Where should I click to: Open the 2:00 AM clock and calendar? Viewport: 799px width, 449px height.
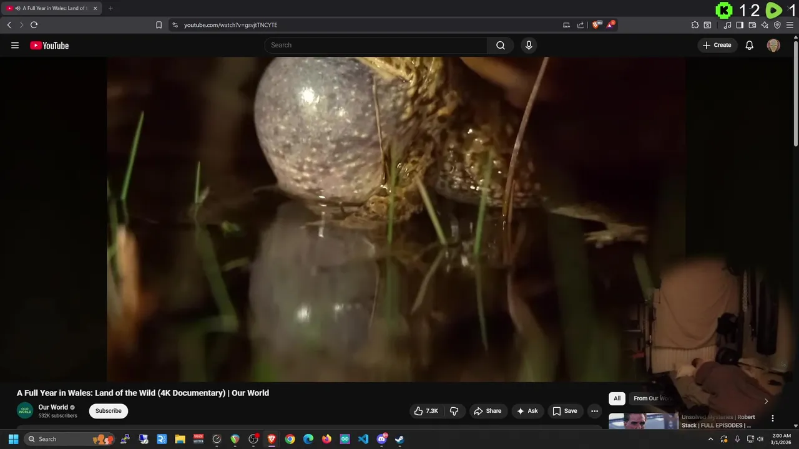coord(782,439)
